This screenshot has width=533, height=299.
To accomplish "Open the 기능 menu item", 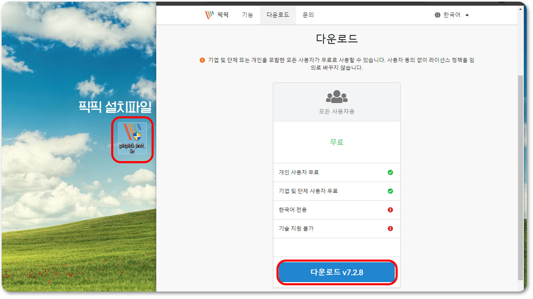I will coord(247,15).
